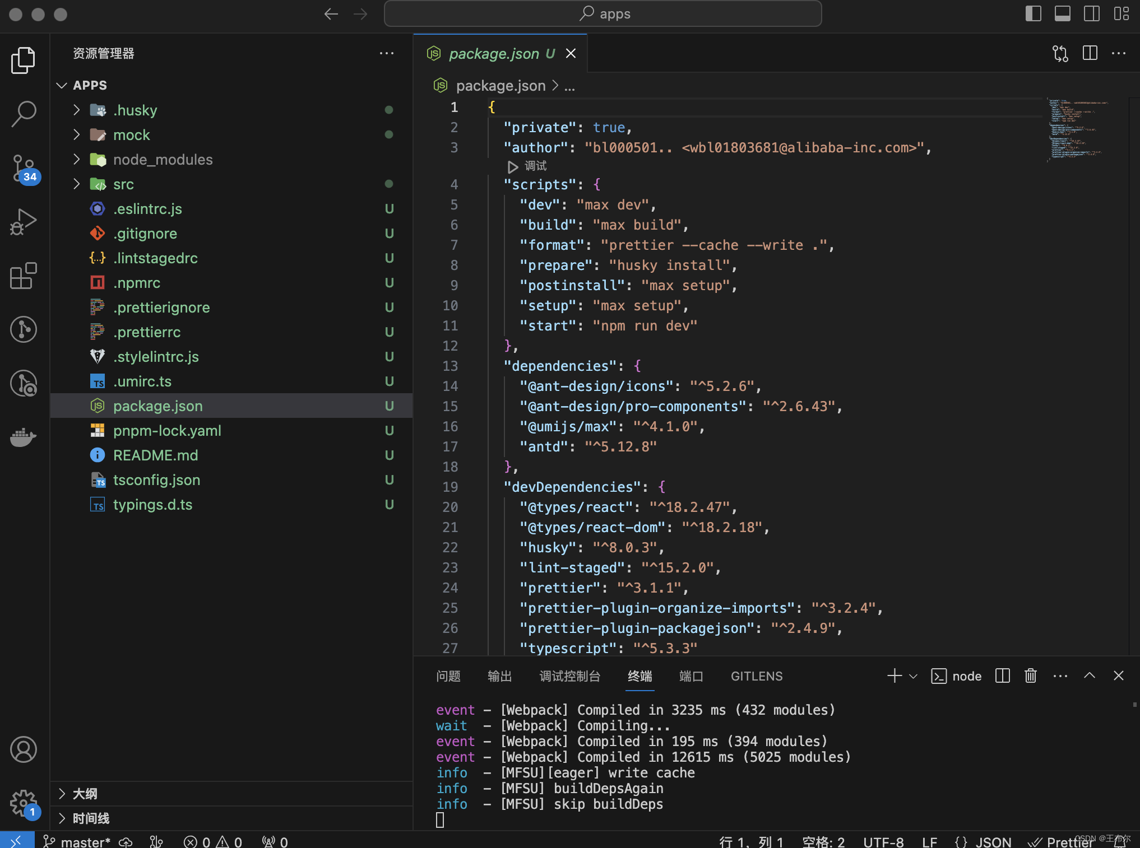Toggle the bottom panel layout button
Viewport: 1140px width, 848px height.
1062,13
